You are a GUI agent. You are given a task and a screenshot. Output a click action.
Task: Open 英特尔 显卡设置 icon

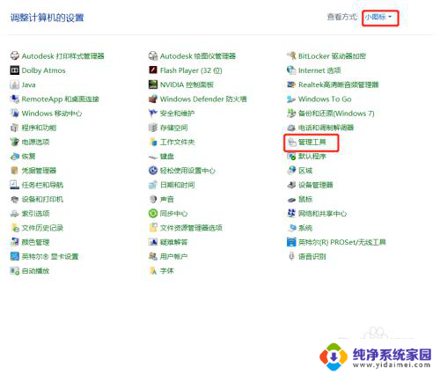15,256
